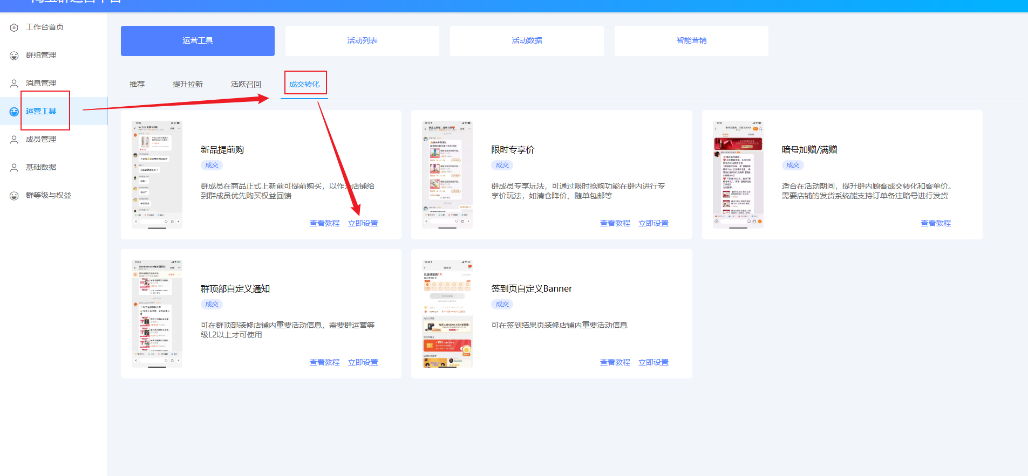
Task: Switch to the 活动列表 tab
Action: [x=362, y=41]
